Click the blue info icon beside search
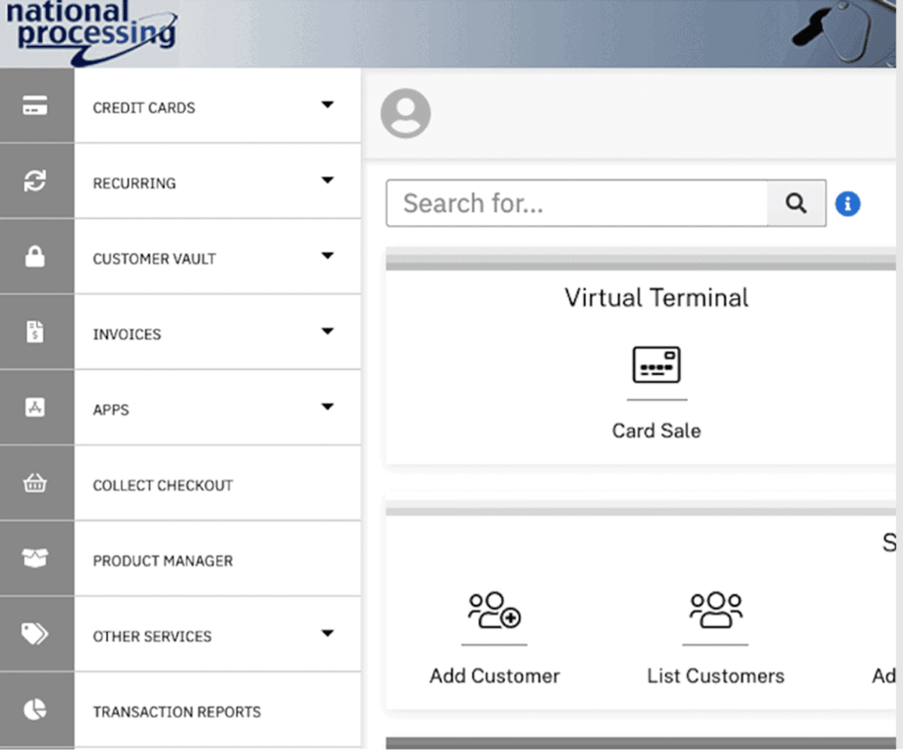903x752 pixels. [847, 203]
